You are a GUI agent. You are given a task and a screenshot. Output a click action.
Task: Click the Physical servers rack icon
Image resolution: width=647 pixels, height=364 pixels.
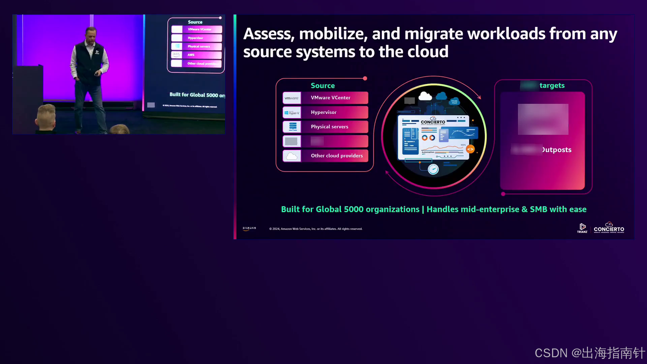[x=292, y=127]
